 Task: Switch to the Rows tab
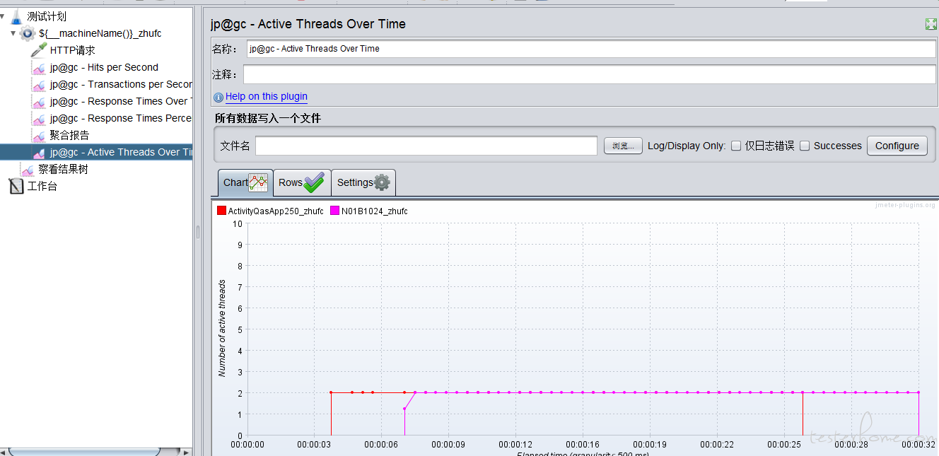tap(301, 182)
